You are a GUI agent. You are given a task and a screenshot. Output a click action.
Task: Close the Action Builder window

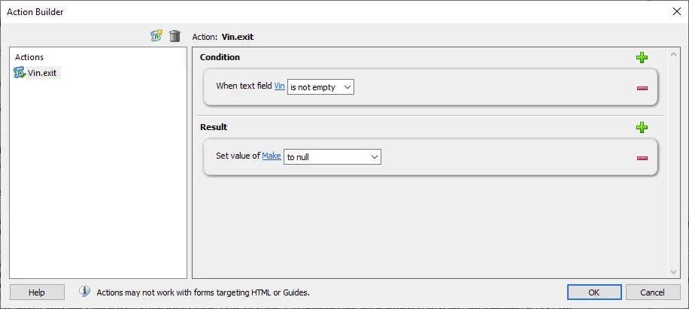[x=677, y=12]
